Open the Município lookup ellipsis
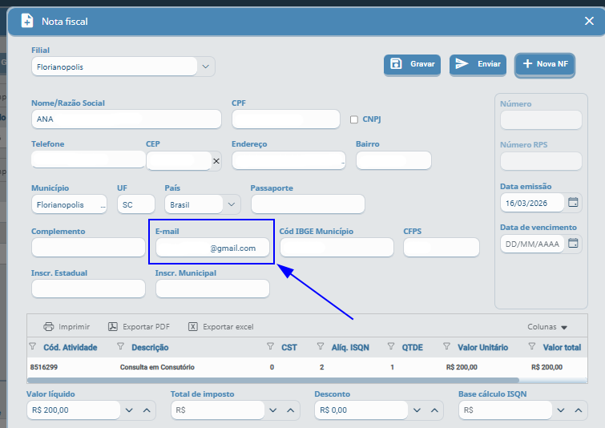 tap(102, 204)
